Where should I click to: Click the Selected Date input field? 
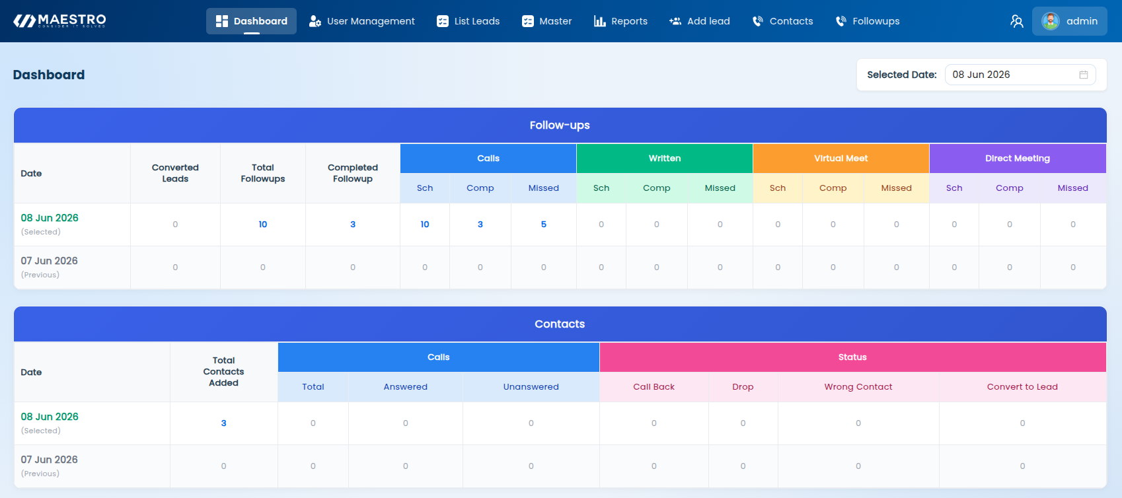pyautogui.click(x=1020, y=75)
